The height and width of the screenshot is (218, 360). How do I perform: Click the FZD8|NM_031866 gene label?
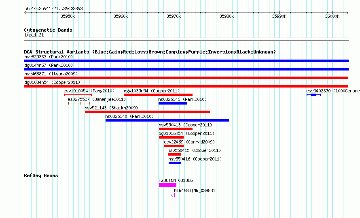(176, 180)
